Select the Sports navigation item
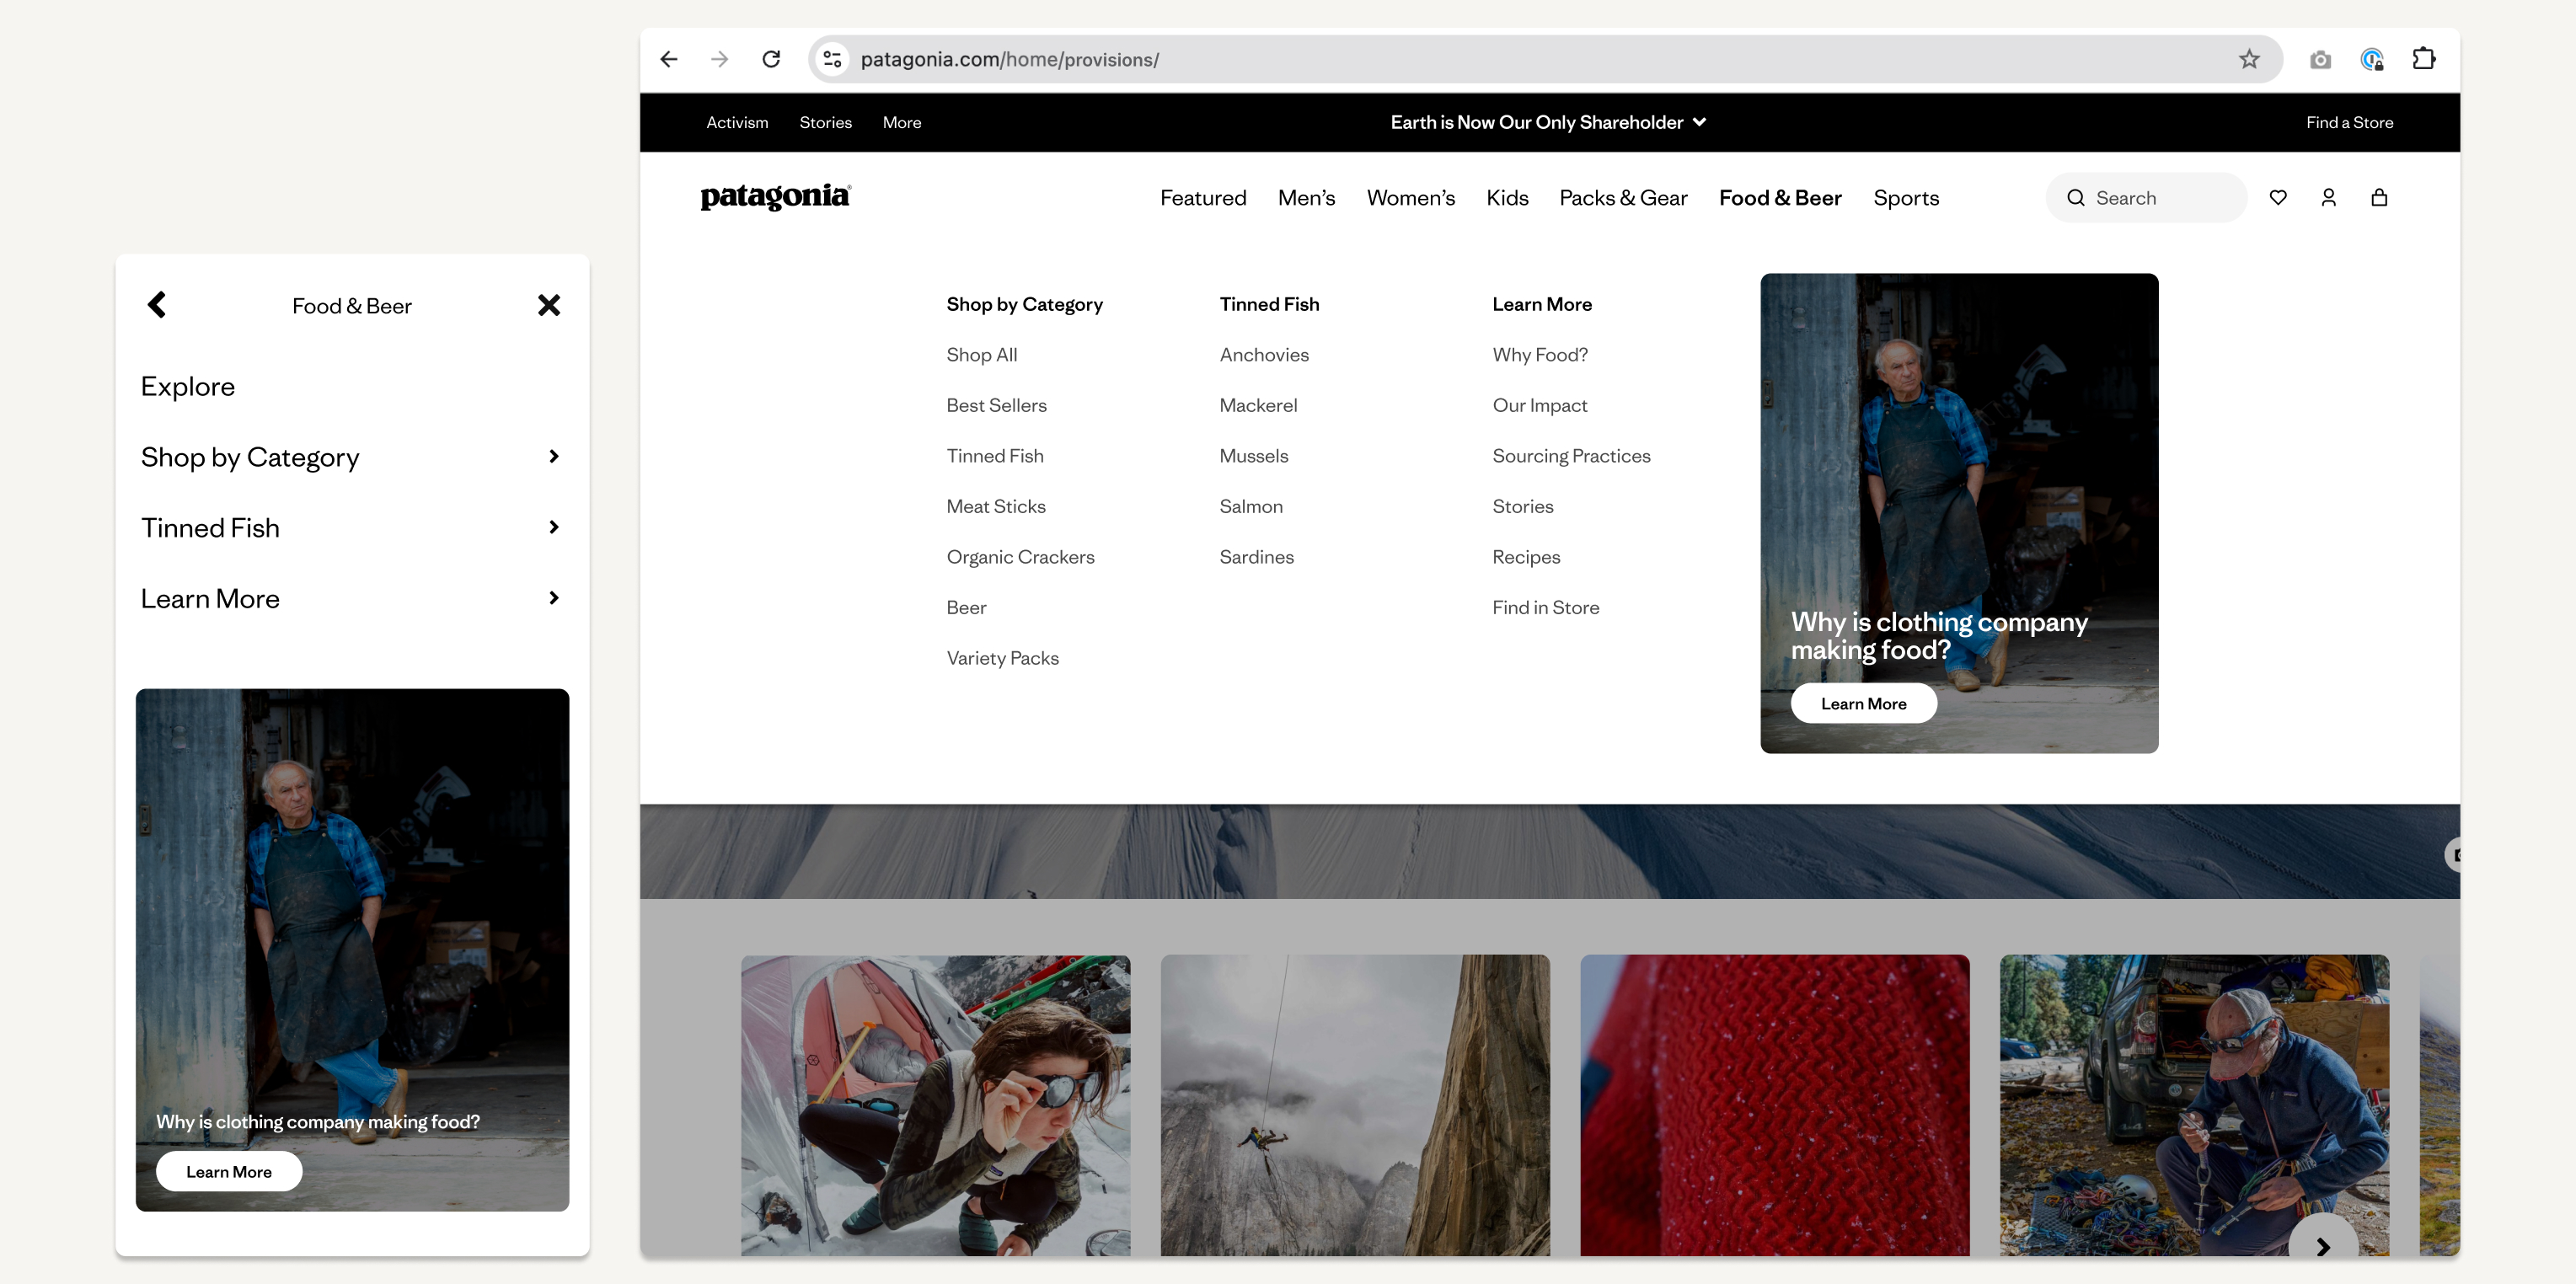This screenshot has width=2576, height=1284. tap(1905, 198)
